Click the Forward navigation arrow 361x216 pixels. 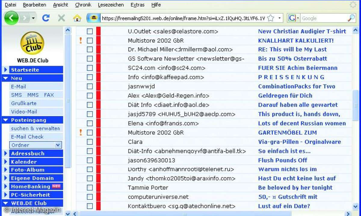pyautogui.click(x=25, y=18)
